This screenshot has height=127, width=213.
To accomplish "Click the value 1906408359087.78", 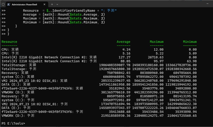I will click(115, 65).
